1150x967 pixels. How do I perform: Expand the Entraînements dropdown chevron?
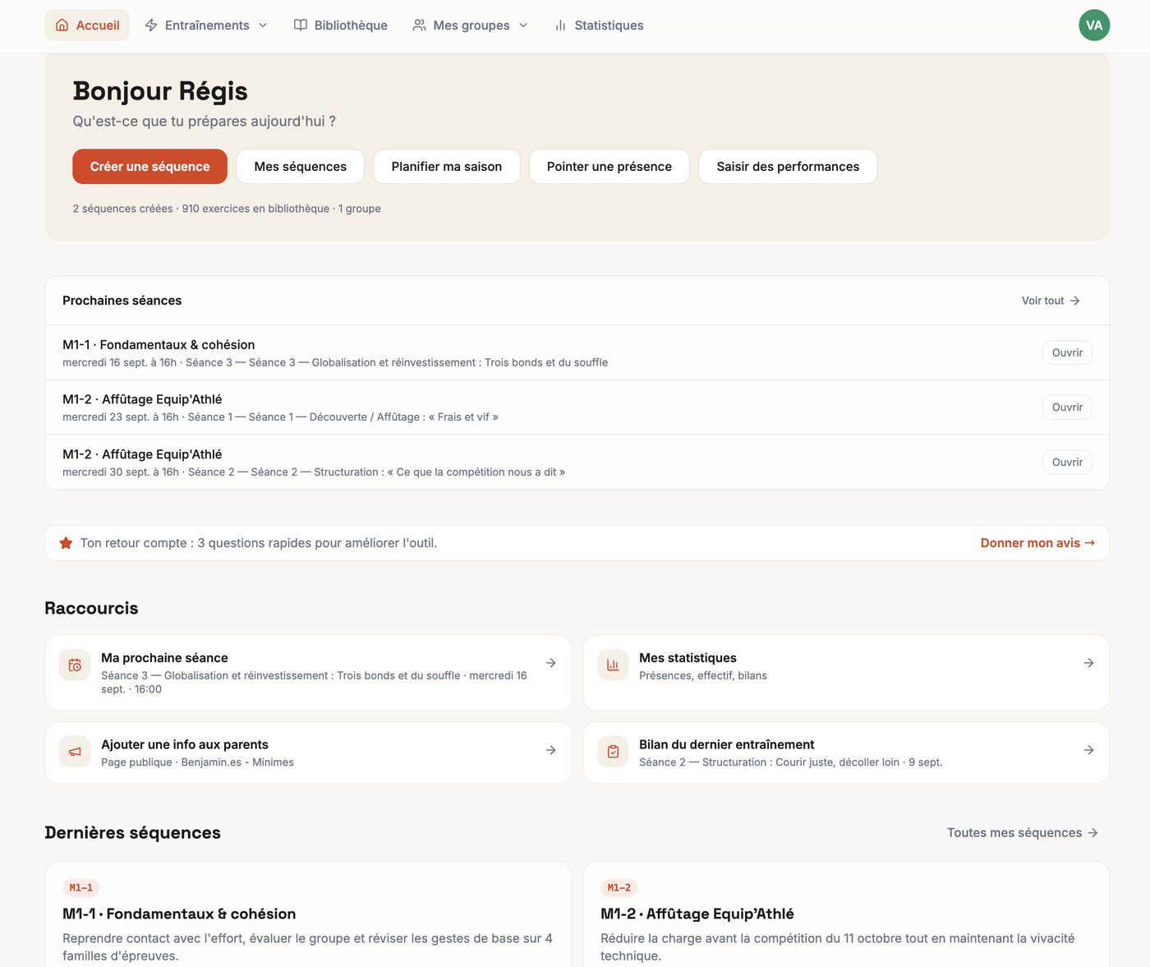263,25
